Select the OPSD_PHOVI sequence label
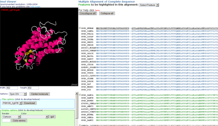Image resolution: width=218 pixels, height=126 pixels. [87, 42]
